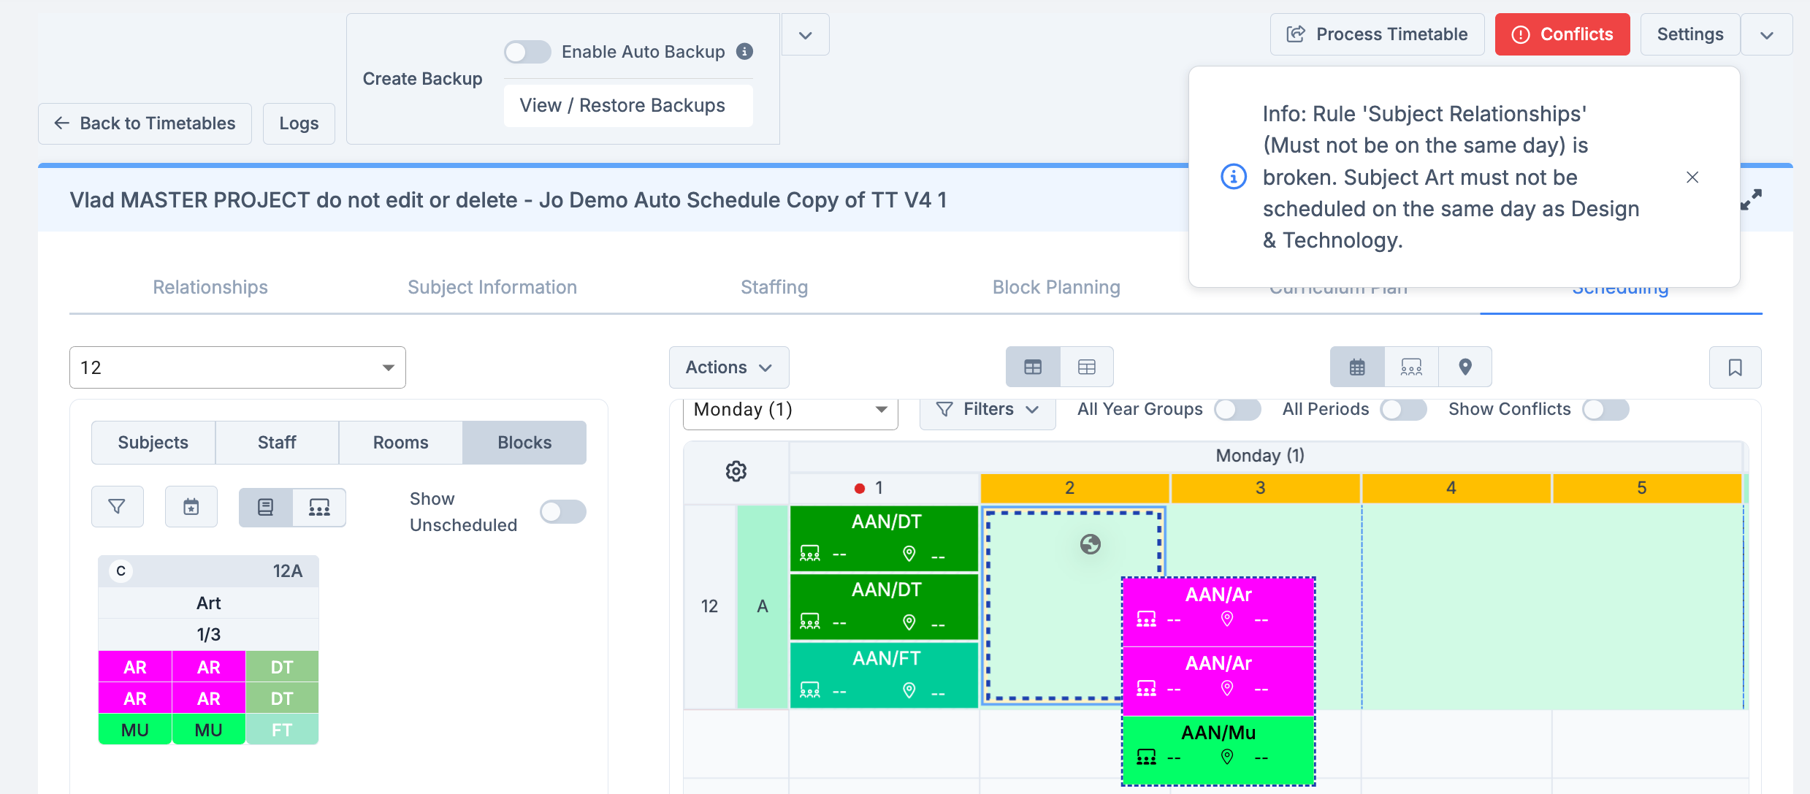This screenshot has width=1810, height=794.
Task: Open the Actions dropdown
Action: [728, 367]
